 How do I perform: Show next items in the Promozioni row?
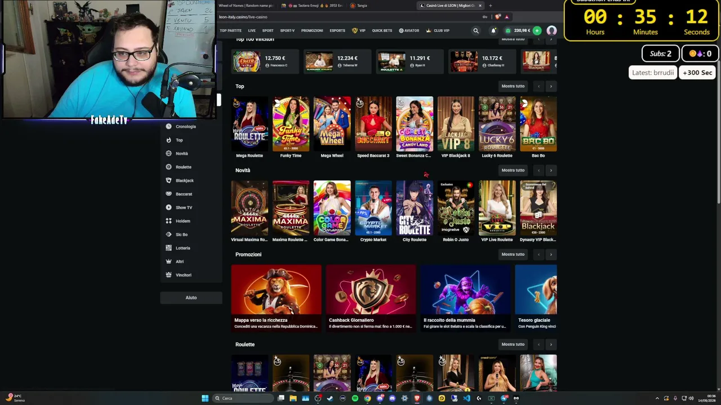551,254
